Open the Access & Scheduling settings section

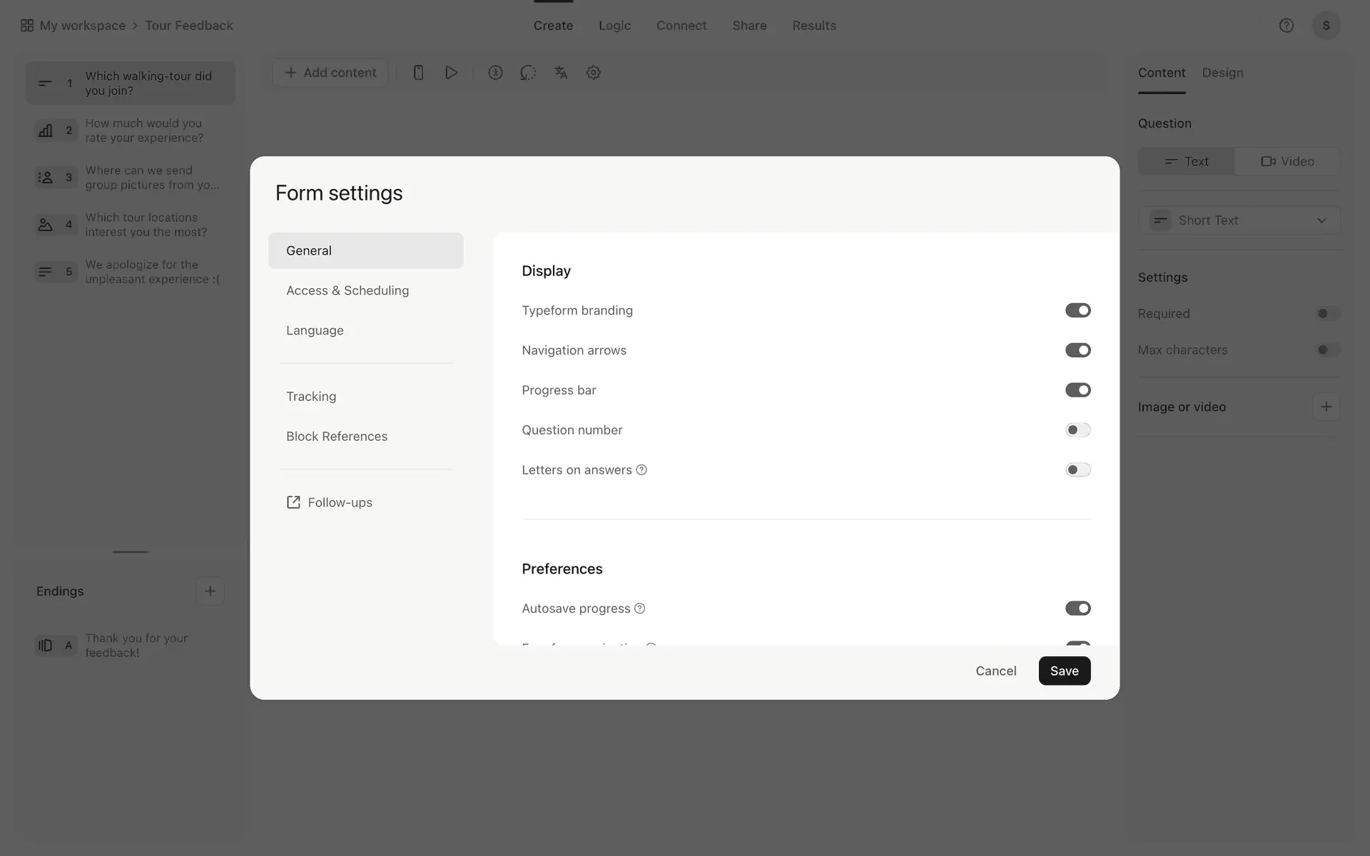click(x=347, y=290)
